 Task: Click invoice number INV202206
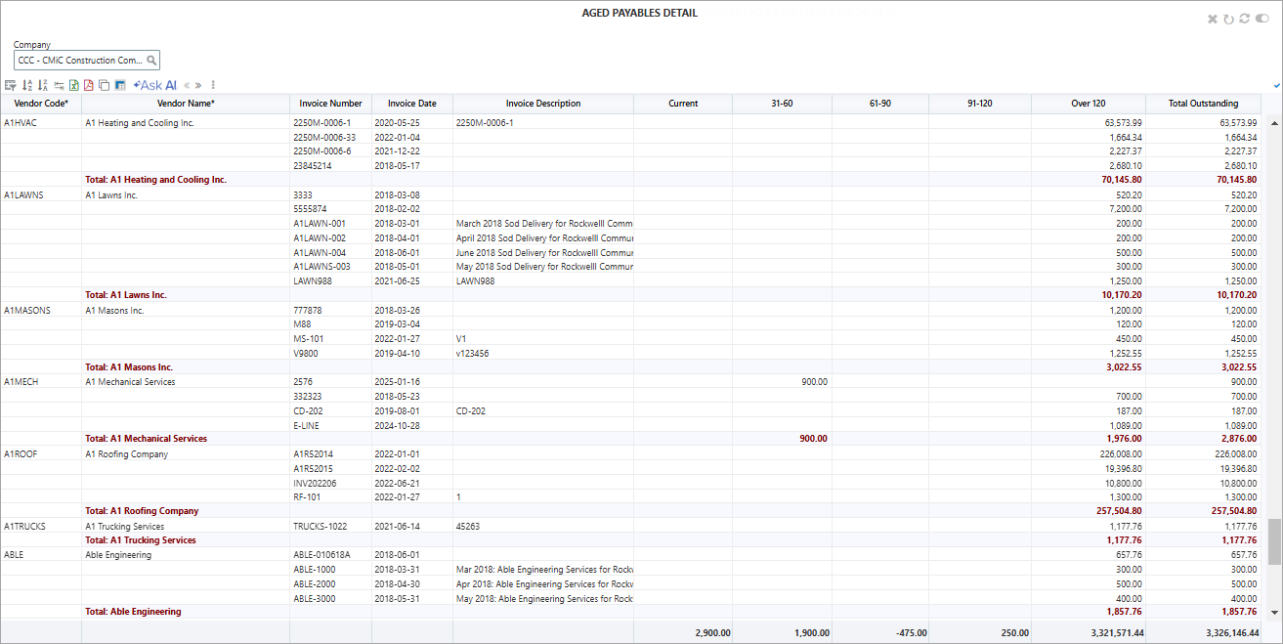(x=315, y=483)
